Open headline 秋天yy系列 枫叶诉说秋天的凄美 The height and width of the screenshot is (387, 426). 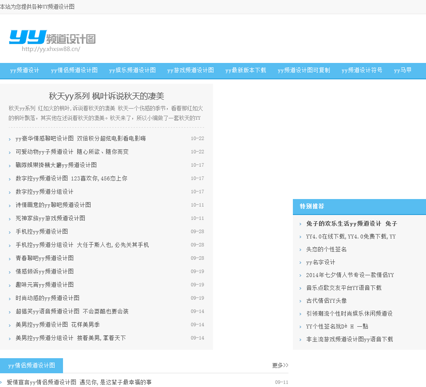point(106,96)
